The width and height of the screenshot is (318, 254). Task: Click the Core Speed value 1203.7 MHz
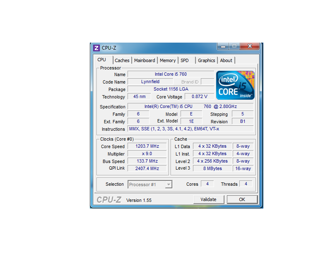pos(147,146)
